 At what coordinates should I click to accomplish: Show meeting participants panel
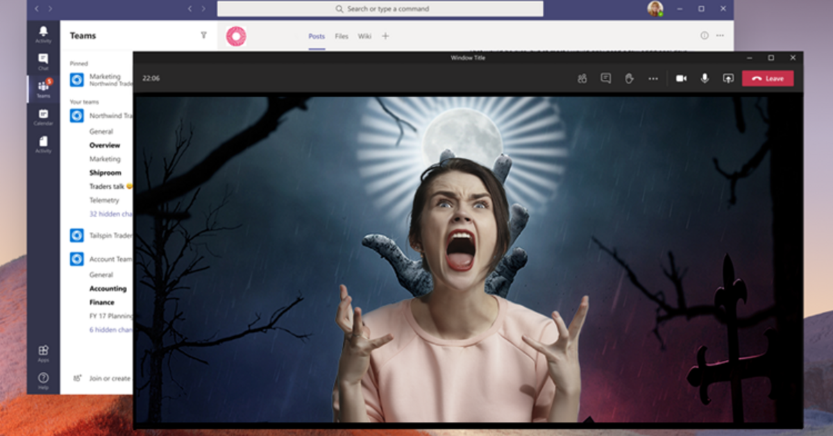(582, 78)
